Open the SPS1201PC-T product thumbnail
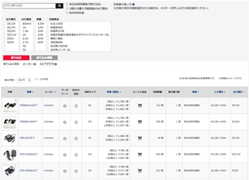This screenshot has height=180, width=249. pyautogui.click(x=10, y=138)
